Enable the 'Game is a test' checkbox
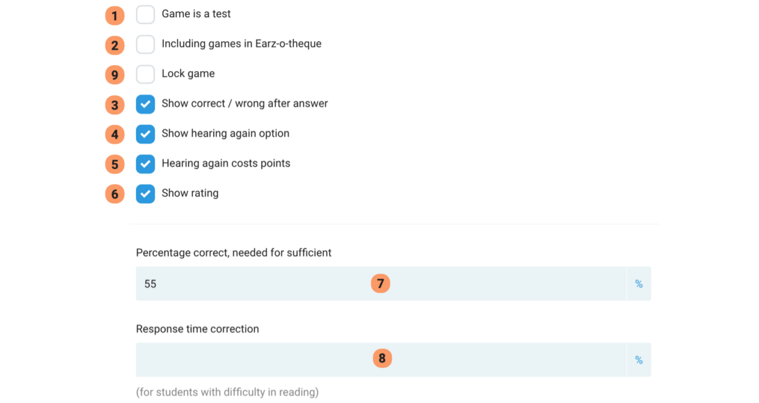759x403 pixels. 145,14
